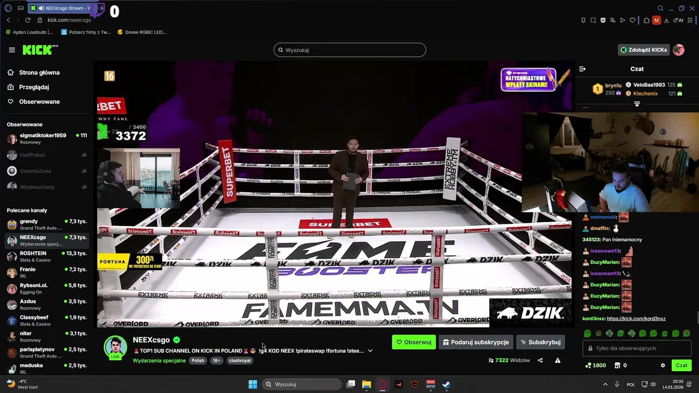Open browser downloads icon
The height and width of the screenshot is (393, 699).
coord(666,20)
